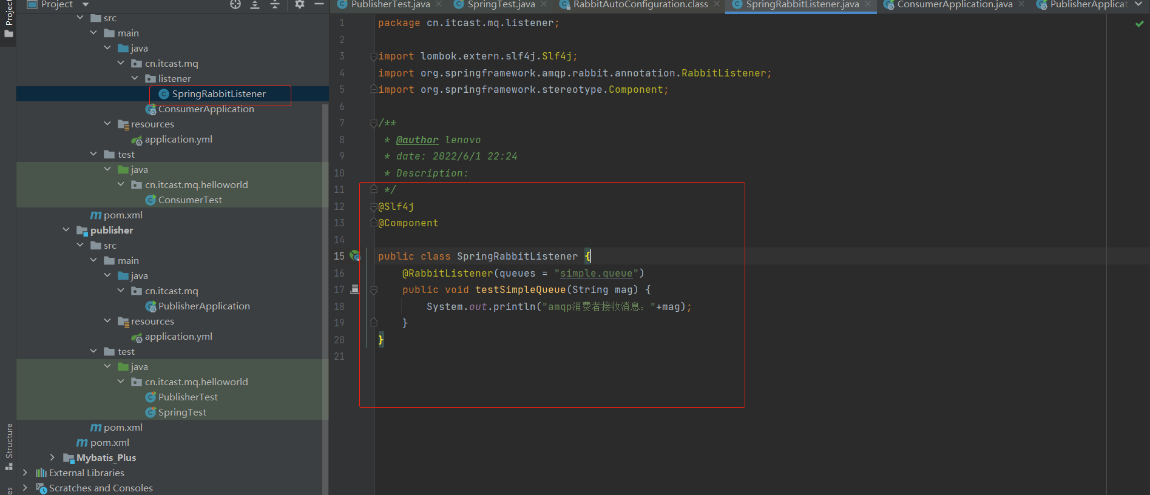This screenshot has height=495, width=1150.
Task: Open ConsumerTest class in tree
Action: pyautogui.click(x=190, y=200)
